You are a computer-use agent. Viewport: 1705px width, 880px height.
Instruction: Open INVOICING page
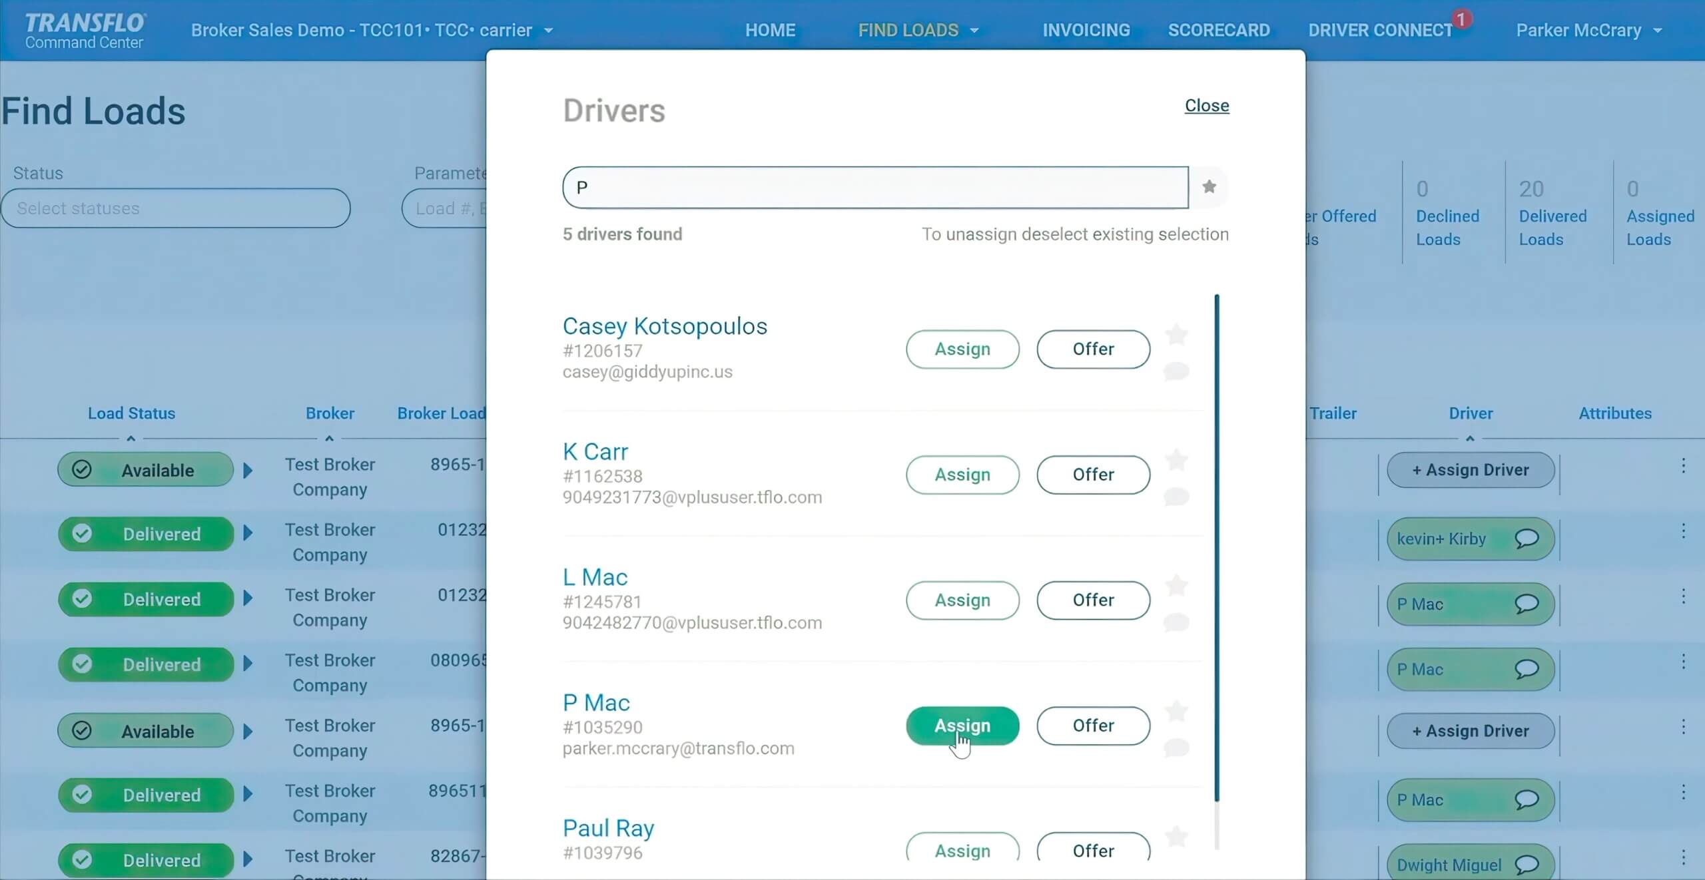tap(1086, 30)
